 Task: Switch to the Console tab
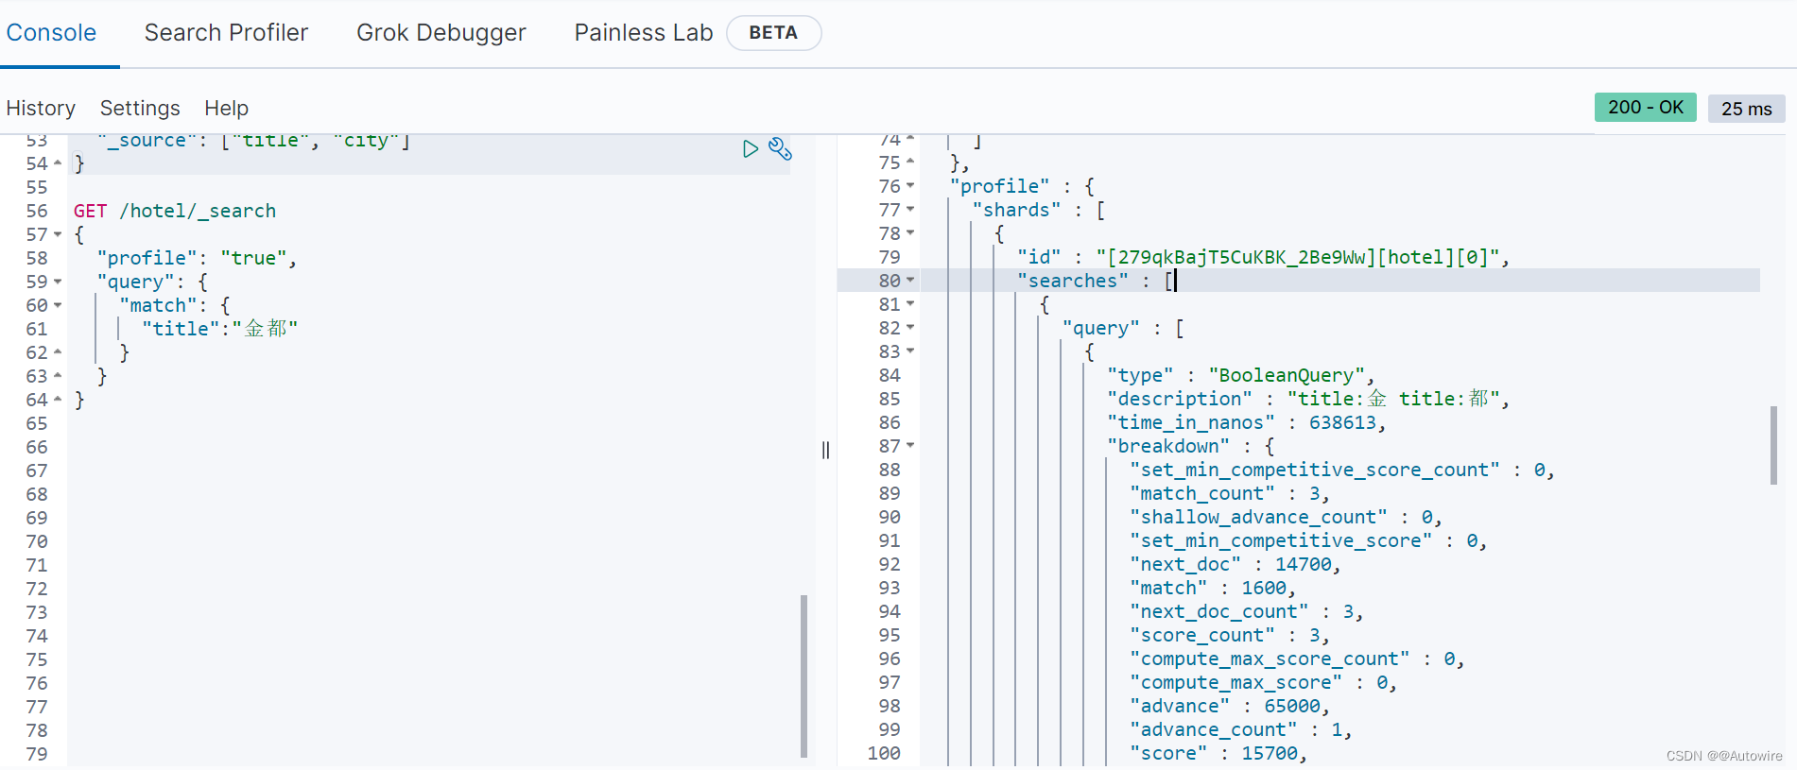51,33
